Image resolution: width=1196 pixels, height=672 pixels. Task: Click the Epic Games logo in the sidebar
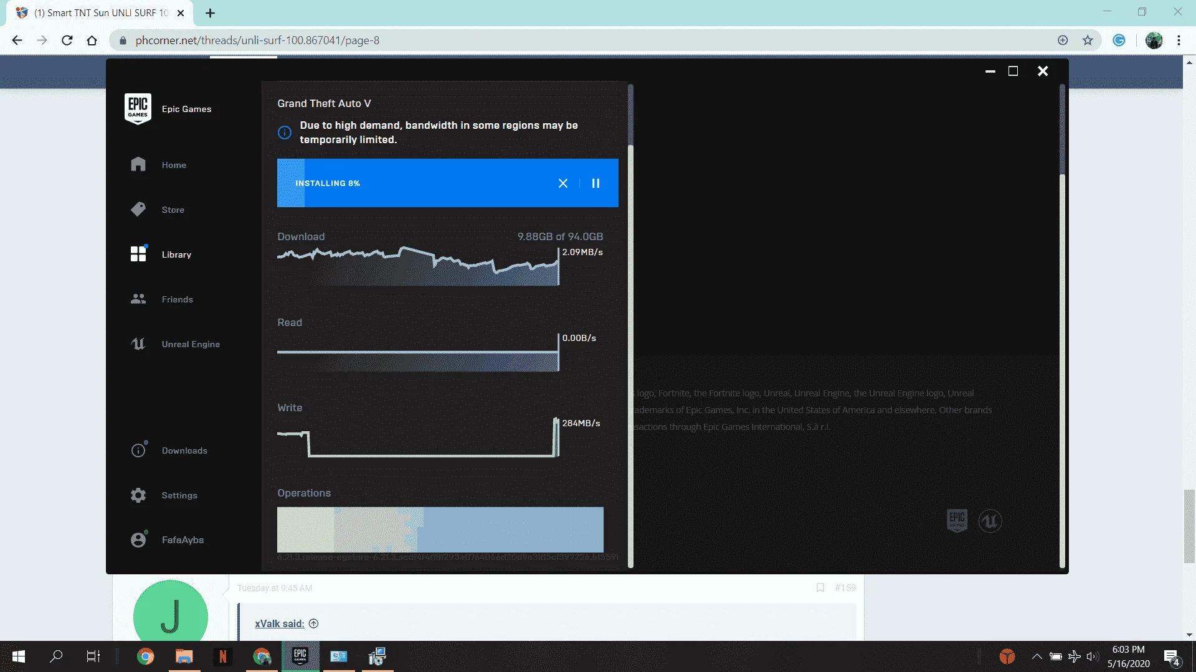click(138, 109)
